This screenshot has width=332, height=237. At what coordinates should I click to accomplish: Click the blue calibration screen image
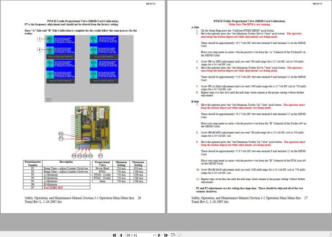pos(89,69)
